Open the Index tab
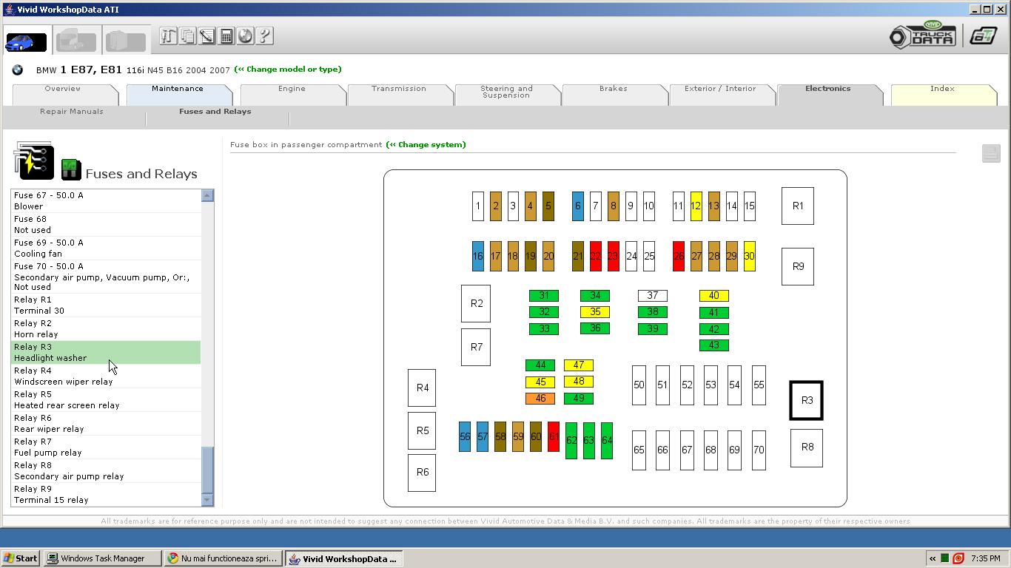 (942, 94)
